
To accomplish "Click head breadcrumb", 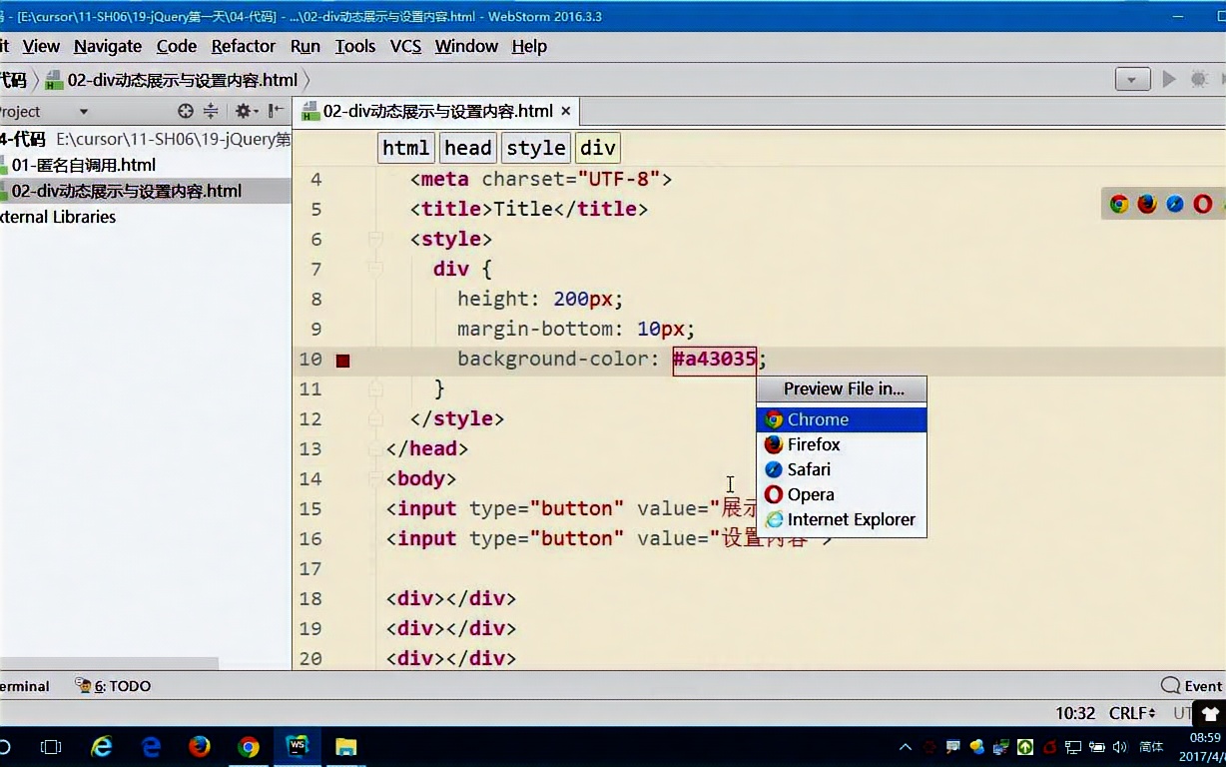I will [x=467, y=148].
